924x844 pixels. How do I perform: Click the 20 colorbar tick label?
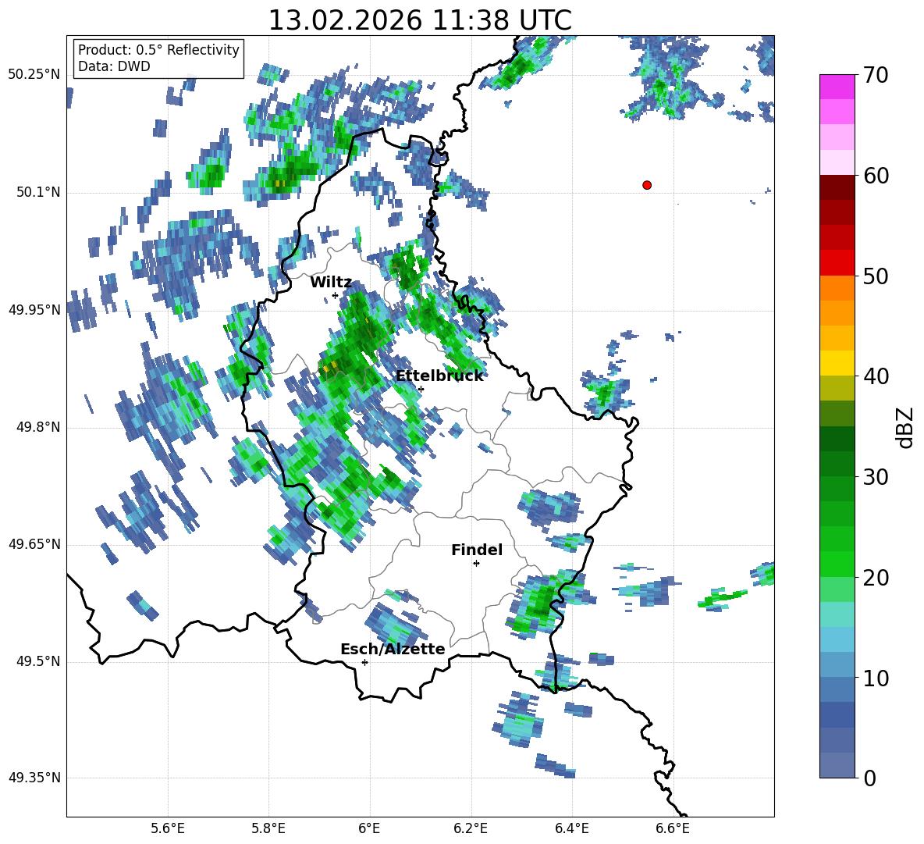(x=875, y=578)
